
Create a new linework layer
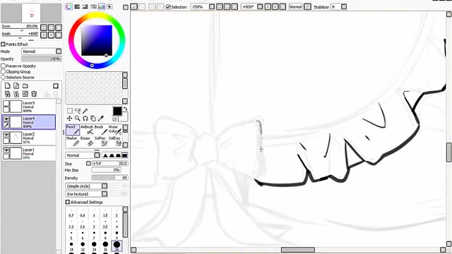point(16,86)
